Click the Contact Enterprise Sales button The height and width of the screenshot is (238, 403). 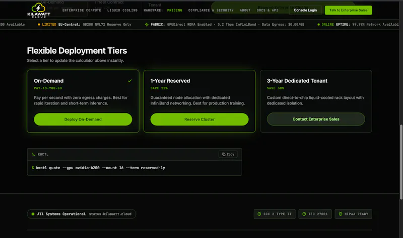(316, 119)
